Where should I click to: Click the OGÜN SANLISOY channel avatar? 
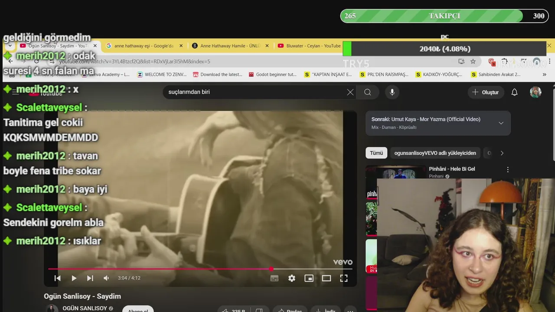(x=52, y=309)
